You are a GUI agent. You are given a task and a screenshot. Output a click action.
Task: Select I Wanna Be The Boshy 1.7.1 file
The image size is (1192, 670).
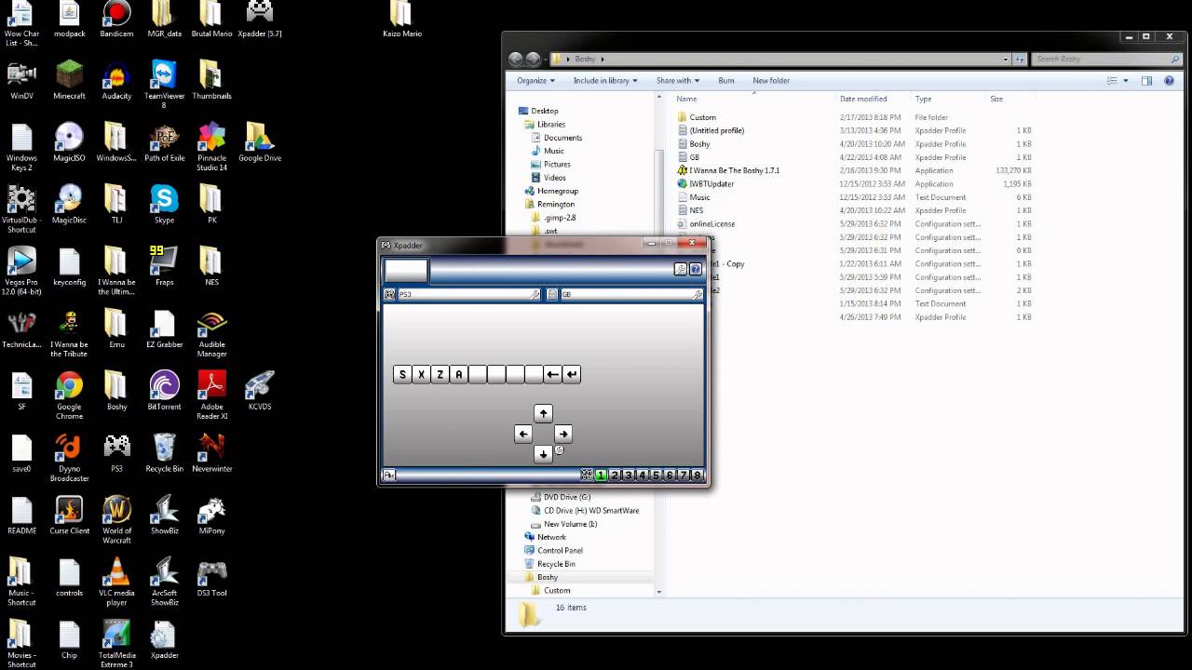point(735,170)
